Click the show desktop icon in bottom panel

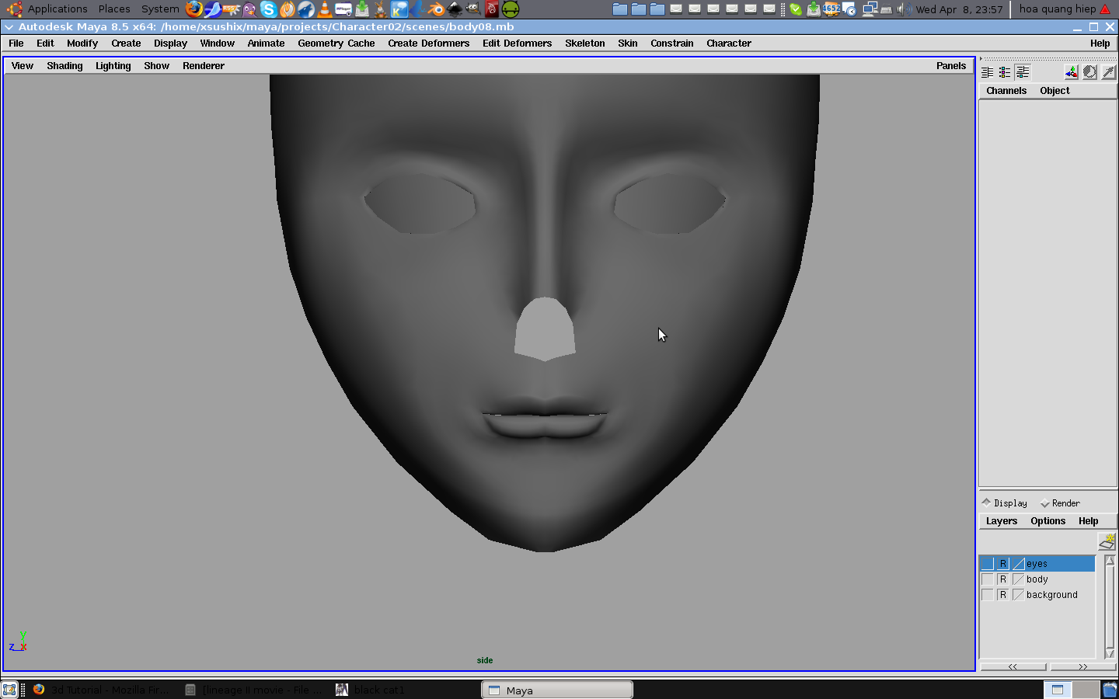(x=9, y=689)
